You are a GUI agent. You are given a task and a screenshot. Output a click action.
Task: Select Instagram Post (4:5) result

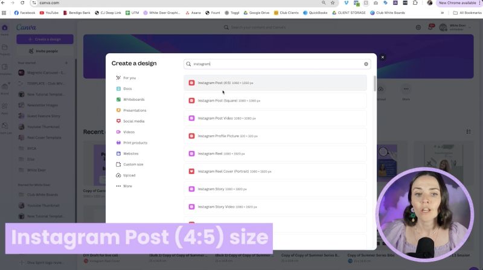(x=275, y=83)
